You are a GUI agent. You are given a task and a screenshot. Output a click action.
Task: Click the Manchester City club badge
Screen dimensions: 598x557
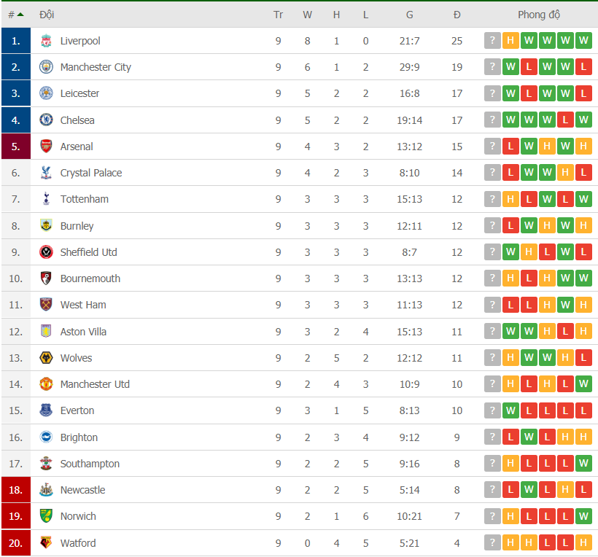pos(46,67)
